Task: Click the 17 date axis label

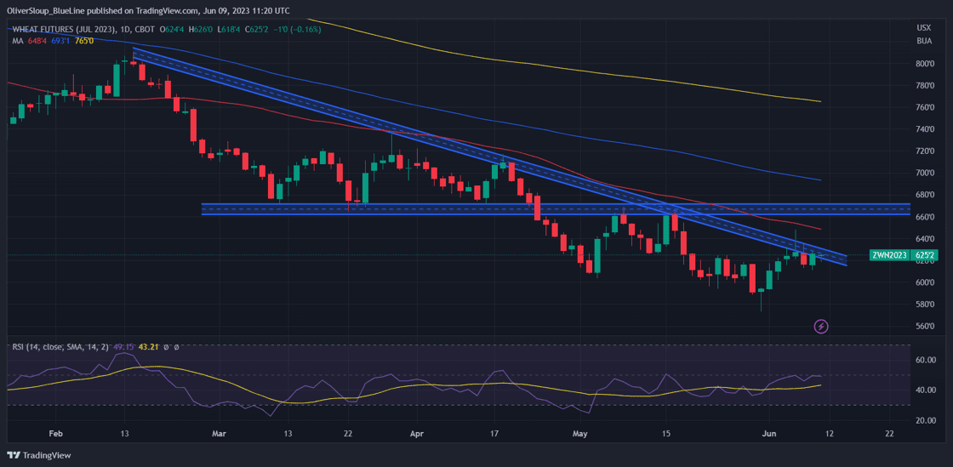Action: click(494, 434)
